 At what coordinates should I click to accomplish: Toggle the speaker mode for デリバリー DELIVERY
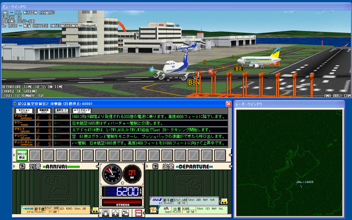point(62,137)
